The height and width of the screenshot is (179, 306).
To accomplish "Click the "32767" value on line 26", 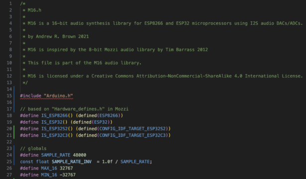I will coord(66,168).
